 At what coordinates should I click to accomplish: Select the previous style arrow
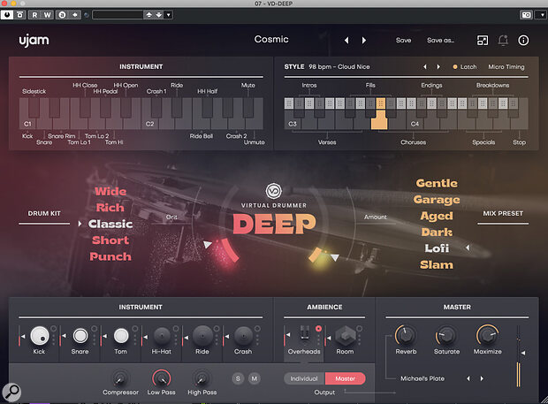click(x=425, y=67)
